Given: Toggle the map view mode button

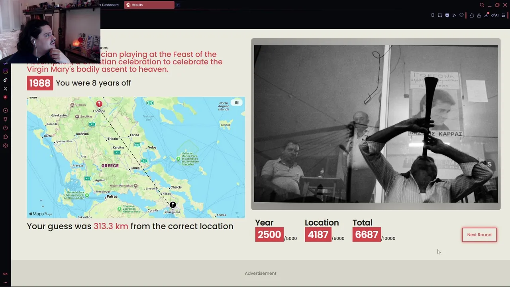Looking at the screenshot, I should tap(236, 103).
